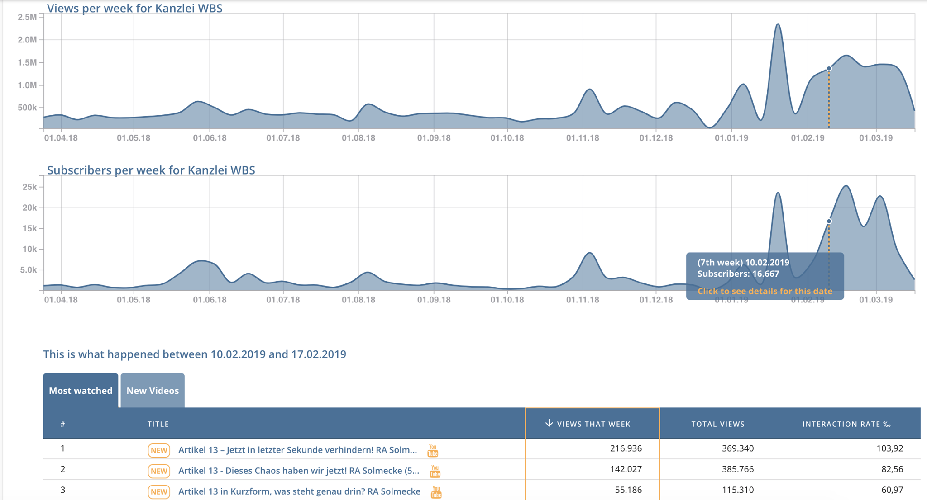Click 'Subscribers per week for Kanzlei WBS' title
Viewport: 927px width, 500px height.
click(x=151, y=170)
